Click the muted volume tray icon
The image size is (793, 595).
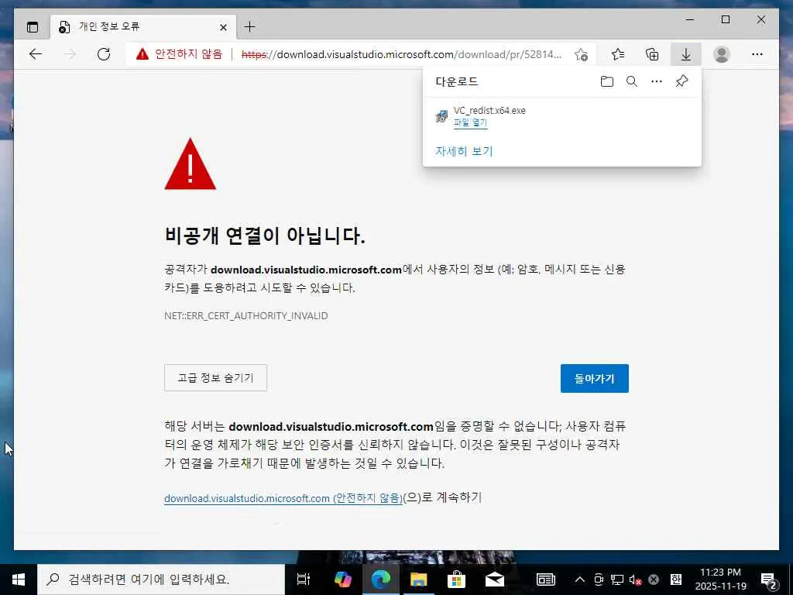[635, 580]
